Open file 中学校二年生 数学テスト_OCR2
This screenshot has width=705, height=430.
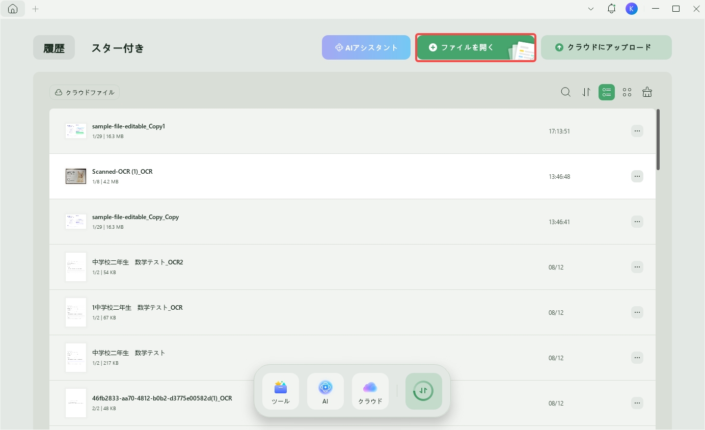pos(138,262)
